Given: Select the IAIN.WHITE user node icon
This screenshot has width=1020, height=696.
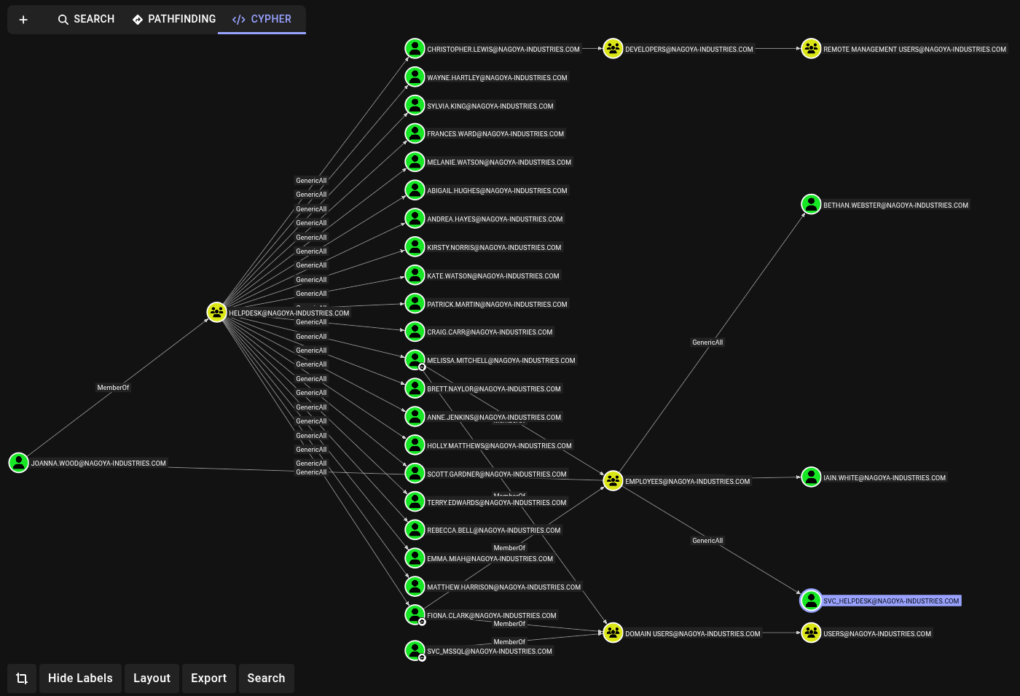Looking at the screenshot, I should pos(811,477).
